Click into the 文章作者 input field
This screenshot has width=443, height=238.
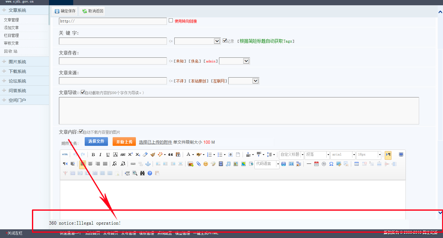tap(113, 61)
